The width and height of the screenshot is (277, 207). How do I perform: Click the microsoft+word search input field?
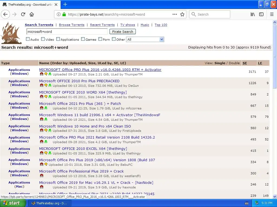coord(67,32)
